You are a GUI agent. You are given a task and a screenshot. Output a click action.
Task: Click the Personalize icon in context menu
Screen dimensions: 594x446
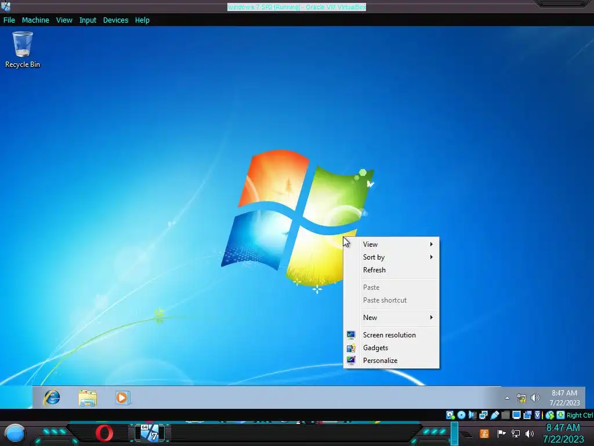click(351, 360)
